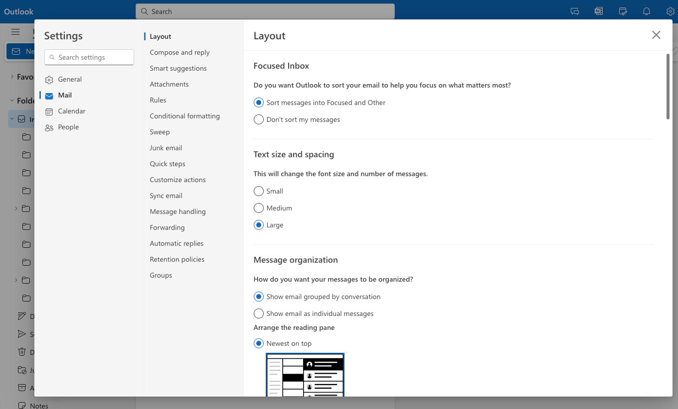Select Show email as individual messages
The width and height of the screenshot is (678, 409).
(259, 313)
